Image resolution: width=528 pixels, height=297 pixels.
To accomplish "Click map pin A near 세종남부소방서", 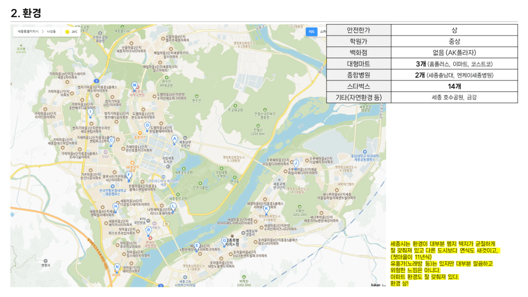I will click(175, 139).
